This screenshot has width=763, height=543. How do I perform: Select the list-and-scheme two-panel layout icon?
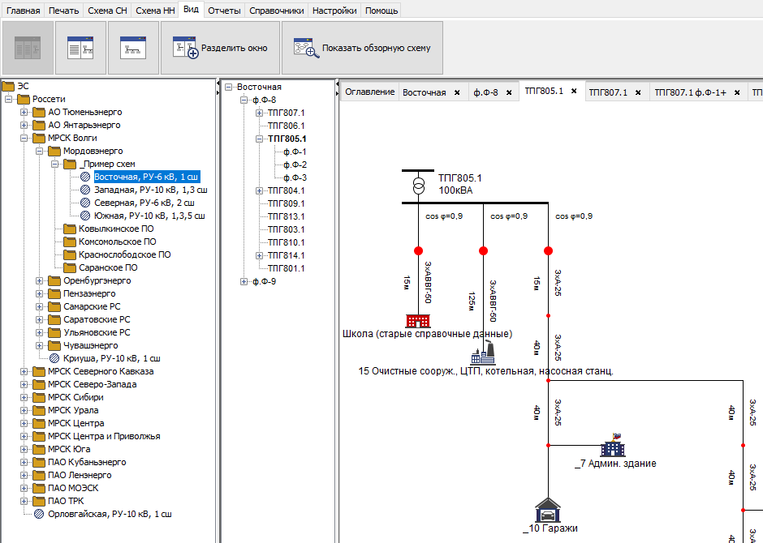80,48
